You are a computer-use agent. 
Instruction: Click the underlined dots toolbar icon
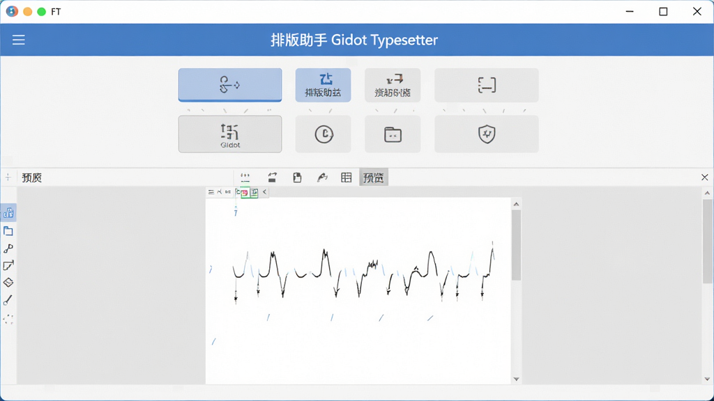pyautogui.click(x=245, y=178)
